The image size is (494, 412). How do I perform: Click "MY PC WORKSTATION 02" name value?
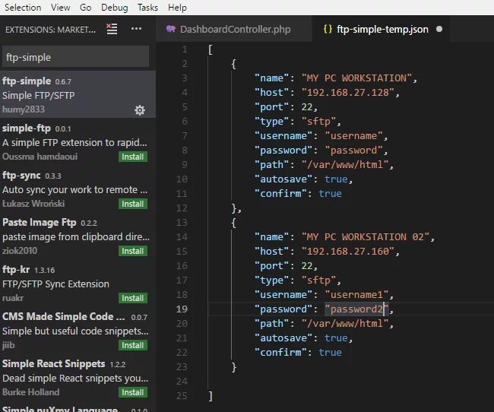(x=366, y=236)
